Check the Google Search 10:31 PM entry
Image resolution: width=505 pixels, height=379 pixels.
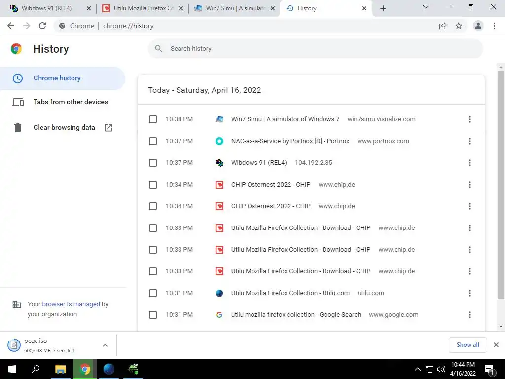153,315
